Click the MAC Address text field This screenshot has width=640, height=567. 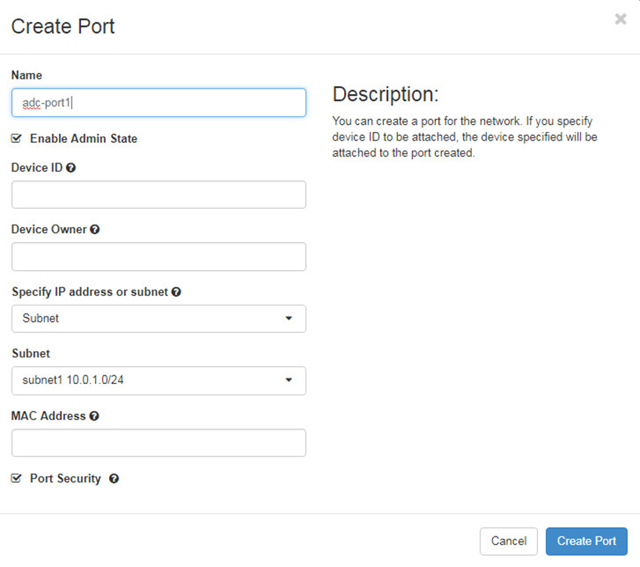coord(159,443)
